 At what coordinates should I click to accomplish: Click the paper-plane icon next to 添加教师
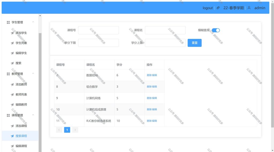(x=12, y=85)
